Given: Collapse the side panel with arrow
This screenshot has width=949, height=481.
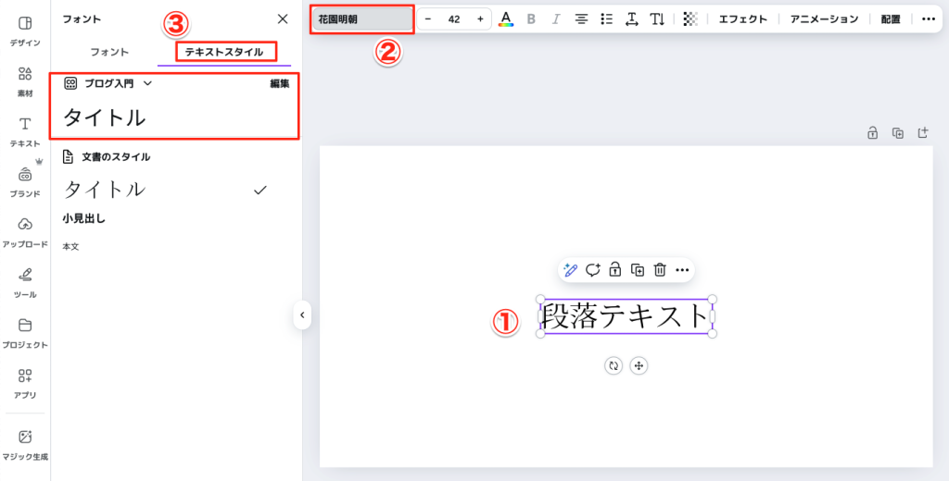Looking at the screenshot, I should click(x=301, y=315).
